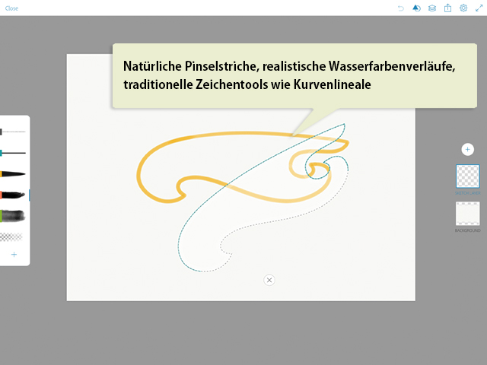487x365 pixels.
Task: Select the graphite pencil brush
Action: pos(13,132)
